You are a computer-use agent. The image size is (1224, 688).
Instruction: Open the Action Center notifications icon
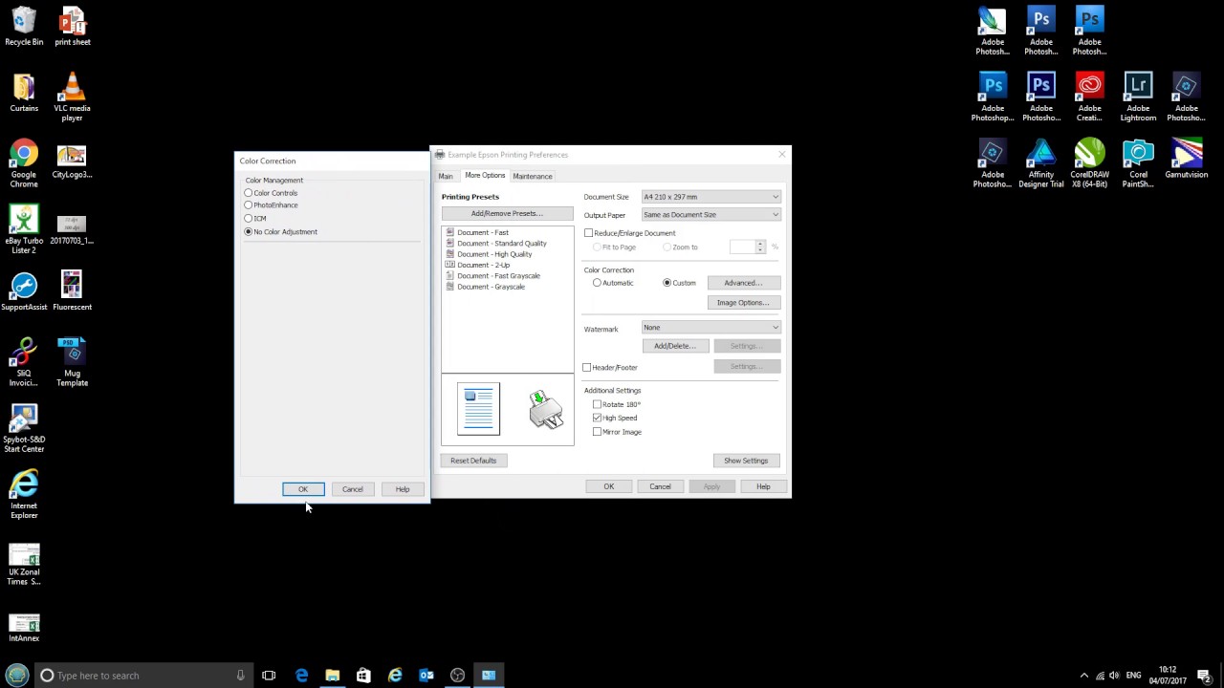click(x=1204, y=676)
